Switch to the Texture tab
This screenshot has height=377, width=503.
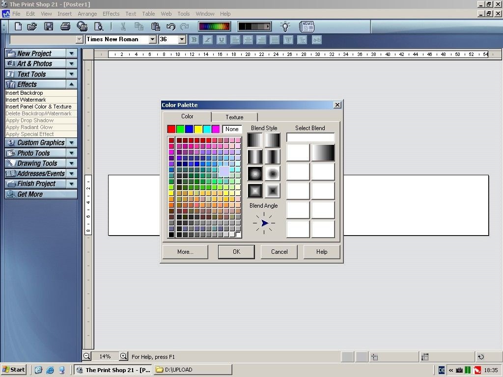tap(234, 117)
